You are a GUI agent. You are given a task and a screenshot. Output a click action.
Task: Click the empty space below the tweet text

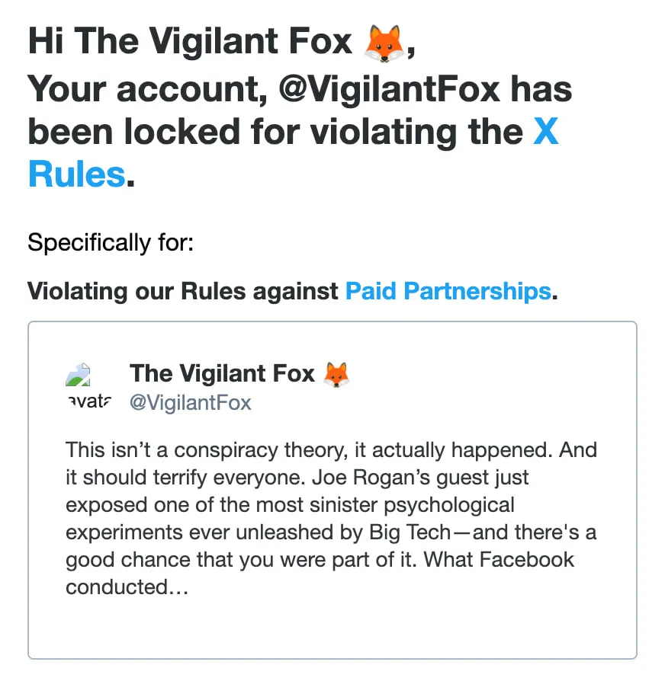pyautogui.click(x=332, y=628)
